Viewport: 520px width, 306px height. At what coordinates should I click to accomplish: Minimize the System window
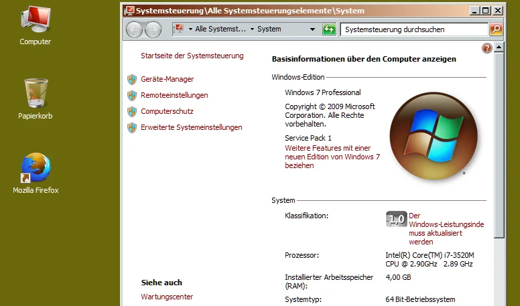coord(474,11)
